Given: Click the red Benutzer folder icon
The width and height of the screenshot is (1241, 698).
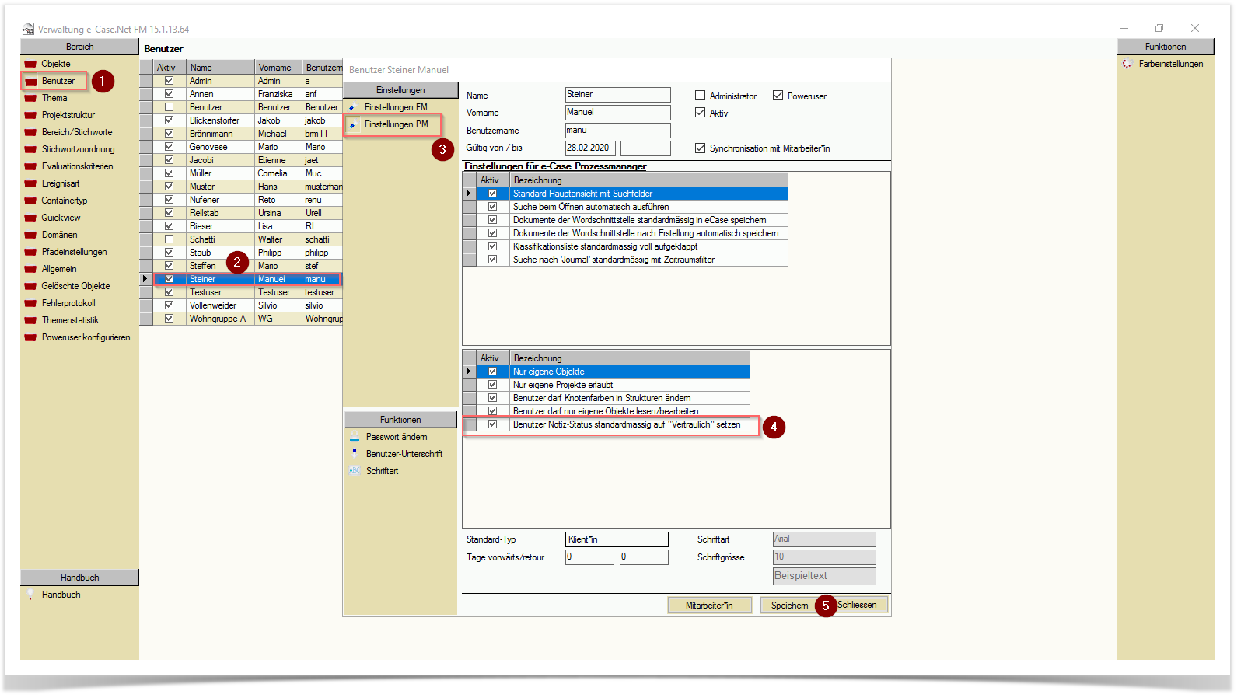Looking at the screenshot, I should (x=30, y=81).
